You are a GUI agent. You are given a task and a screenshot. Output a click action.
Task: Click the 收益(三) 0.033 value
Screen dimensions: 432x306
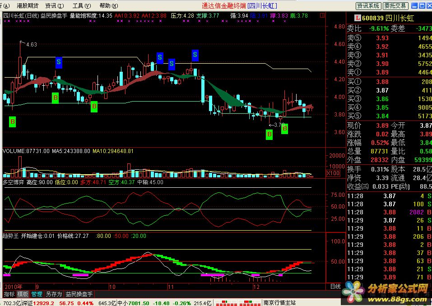381,186
